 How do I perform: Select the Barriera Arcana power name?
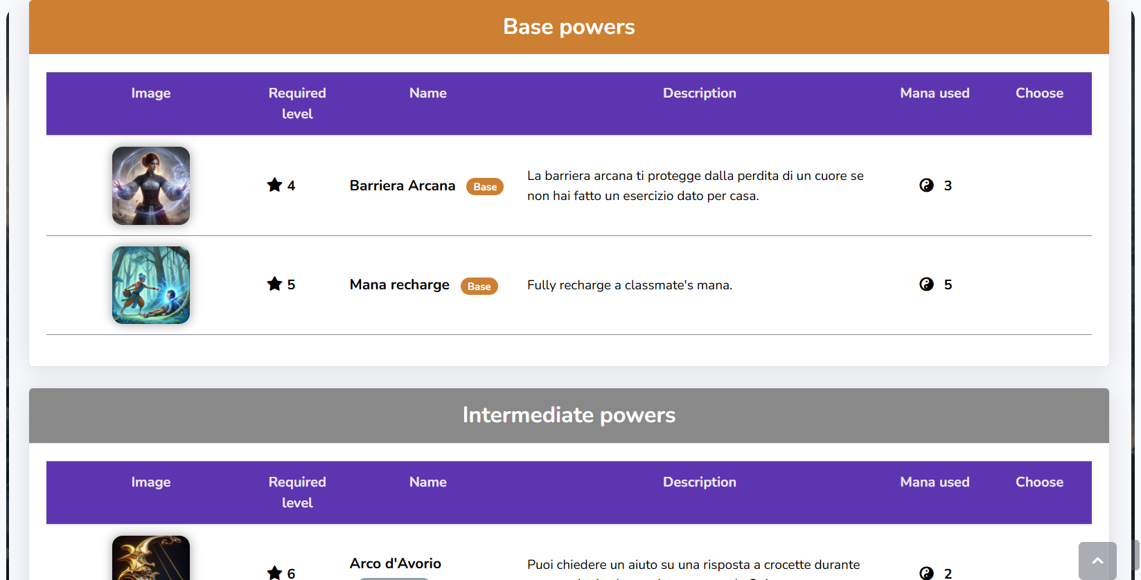click(403, 185)
